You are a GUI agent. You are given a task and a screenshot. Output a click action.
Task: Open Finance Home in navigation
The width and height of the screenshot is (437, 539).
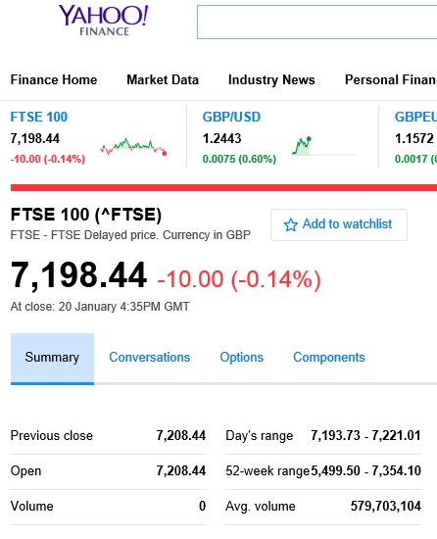pyautogui.click(x=54, y=79)
